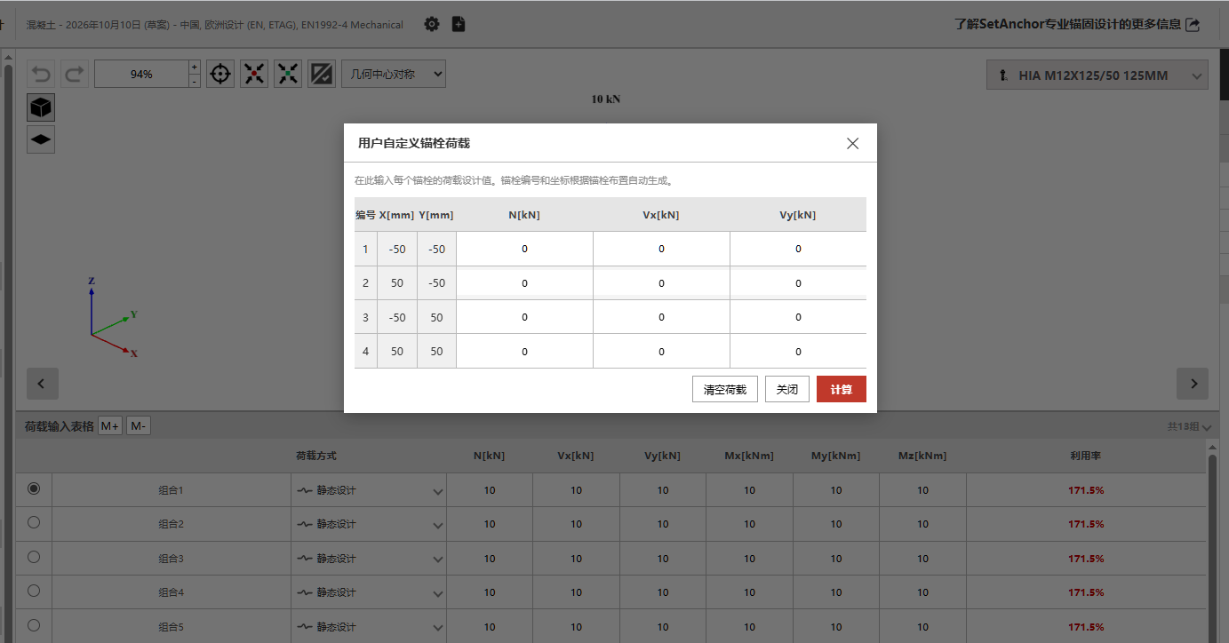Click the undo arrow icon
The height and width of the screenshot is (643, 1229).
41,74
